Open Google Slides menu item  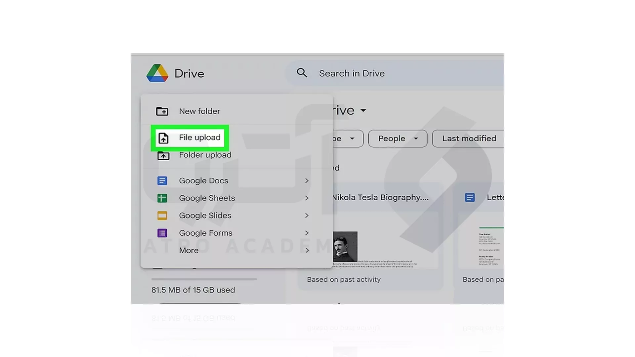tap(237, 216)
